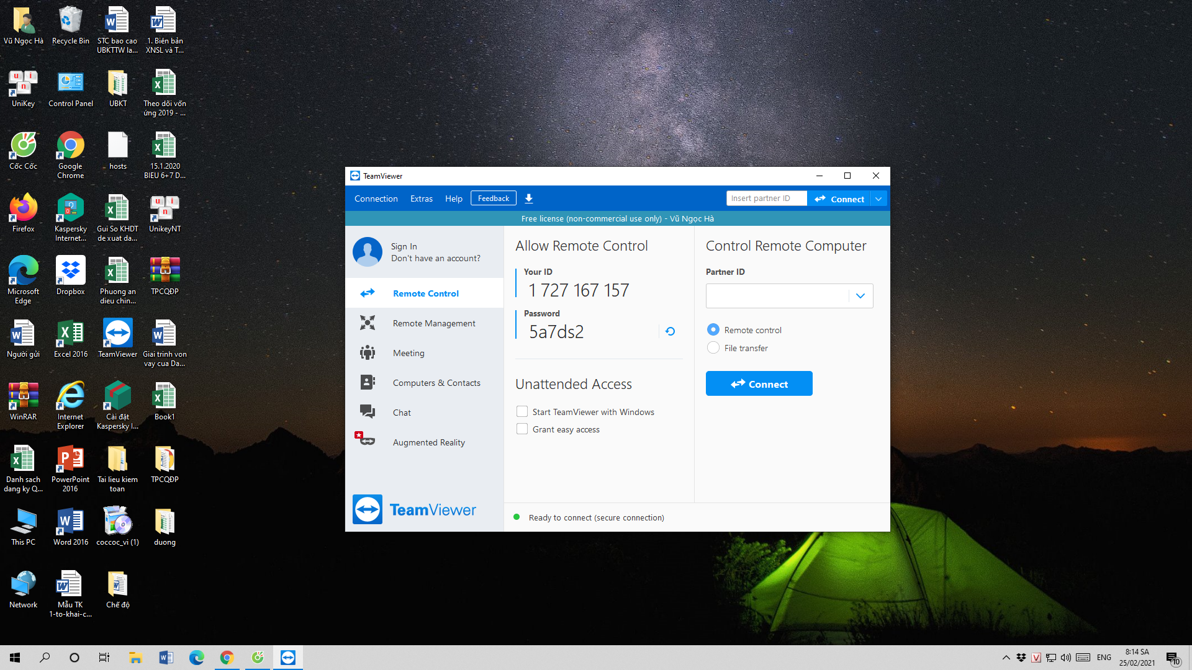Image resolution: width=1192 pixels, height=670 pixels.
Task: Show hidden system tray icons
Action: click(1006, 658)
